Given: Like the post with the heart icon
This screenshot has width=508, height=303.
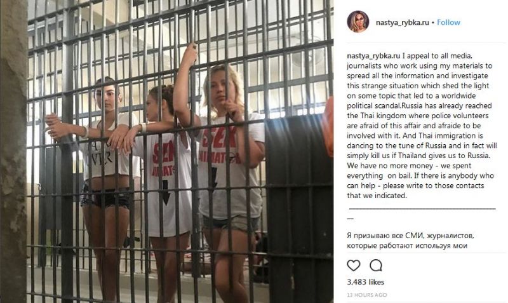Looking at the screenshot, I should 354,266.
